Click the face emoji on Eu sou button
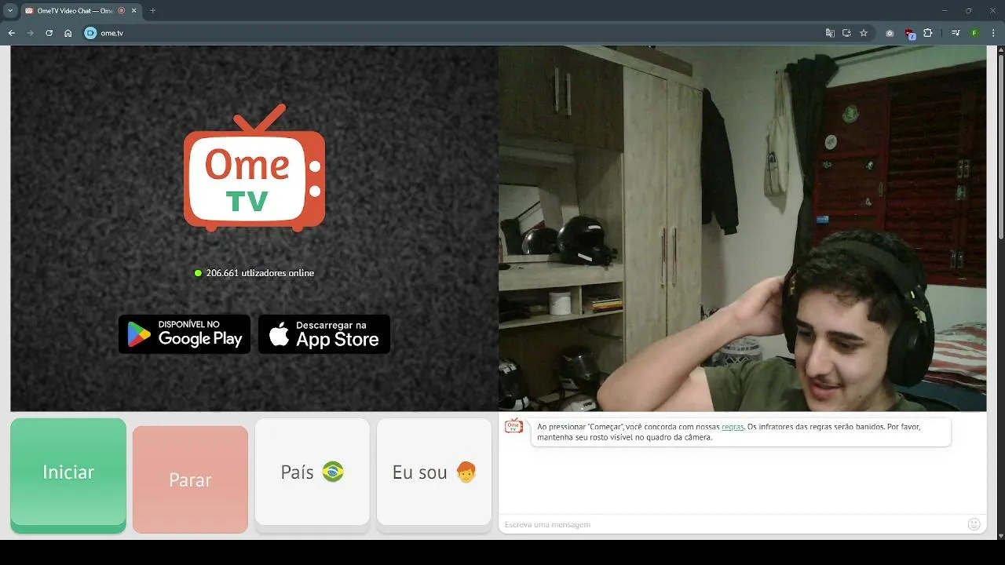The image size is (1005, 565). [466, 472]
